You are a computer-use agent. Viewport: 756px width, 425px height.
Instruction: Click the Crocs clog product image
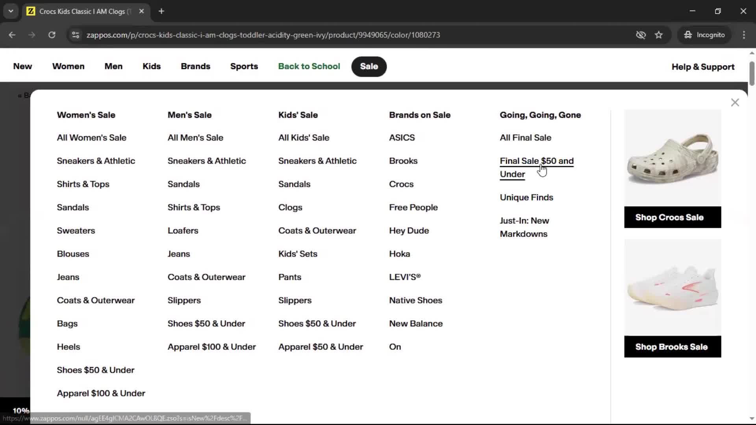click(x=673, y=158)
